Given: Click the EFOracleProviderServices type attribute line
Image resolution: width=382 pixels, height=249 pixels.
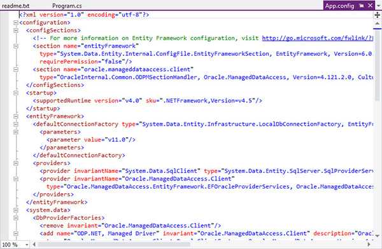Looking at the screenshot, I should [209, 187].
